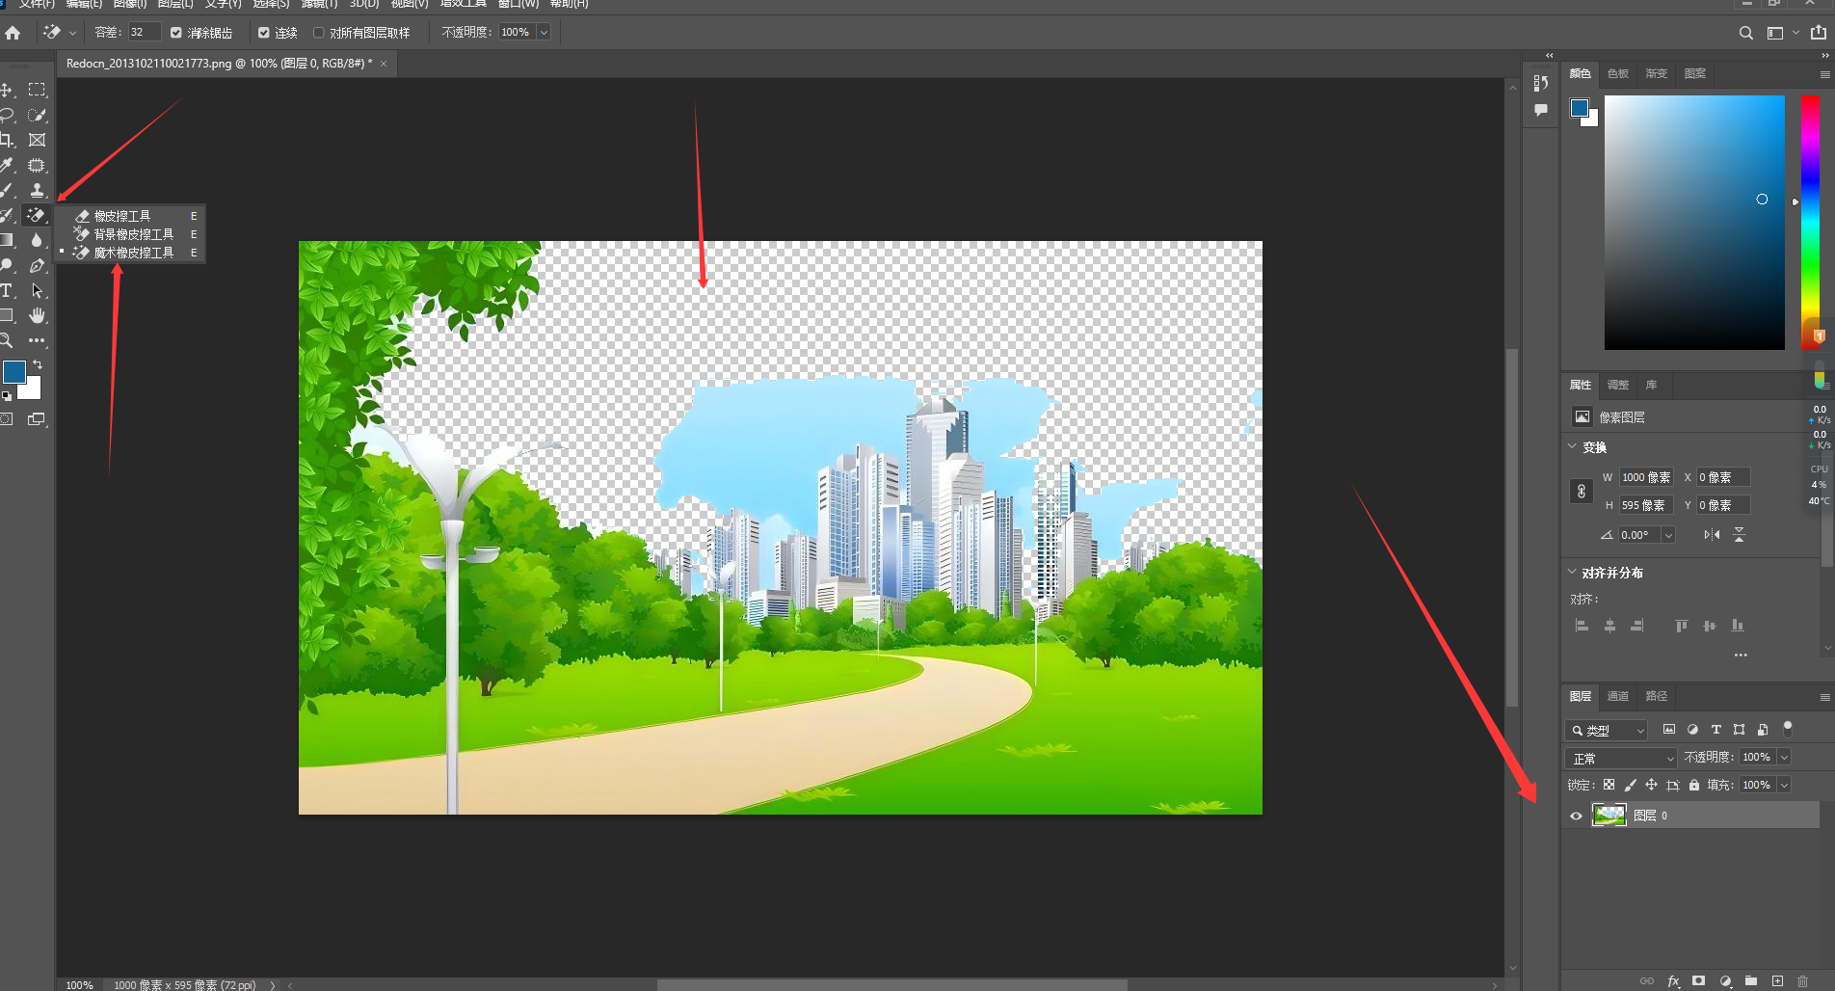The image size is (1835, 991).
Task: Pick a shade in the color field
Action: [1694, 223]
